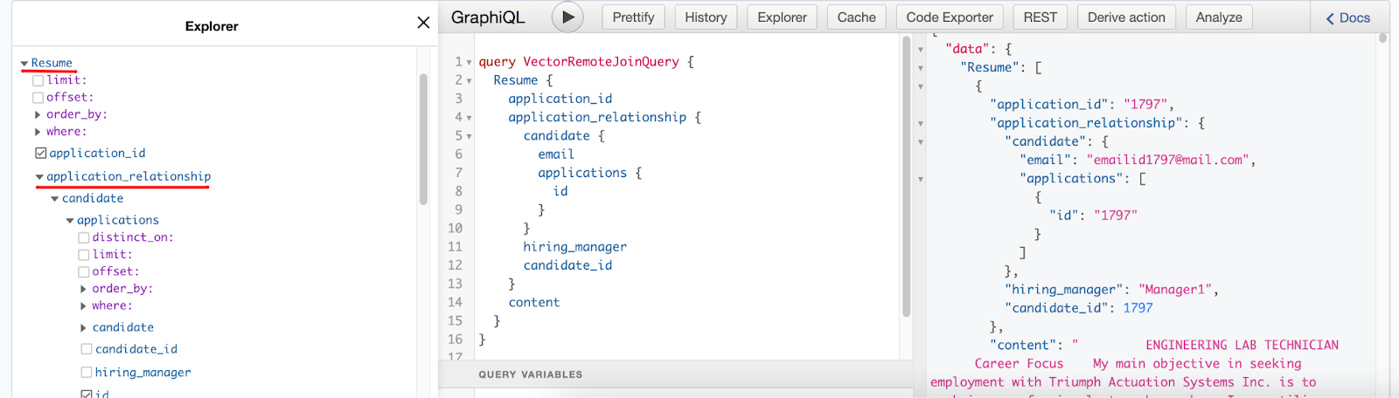Collapse application_relationship node

[39, 177]
